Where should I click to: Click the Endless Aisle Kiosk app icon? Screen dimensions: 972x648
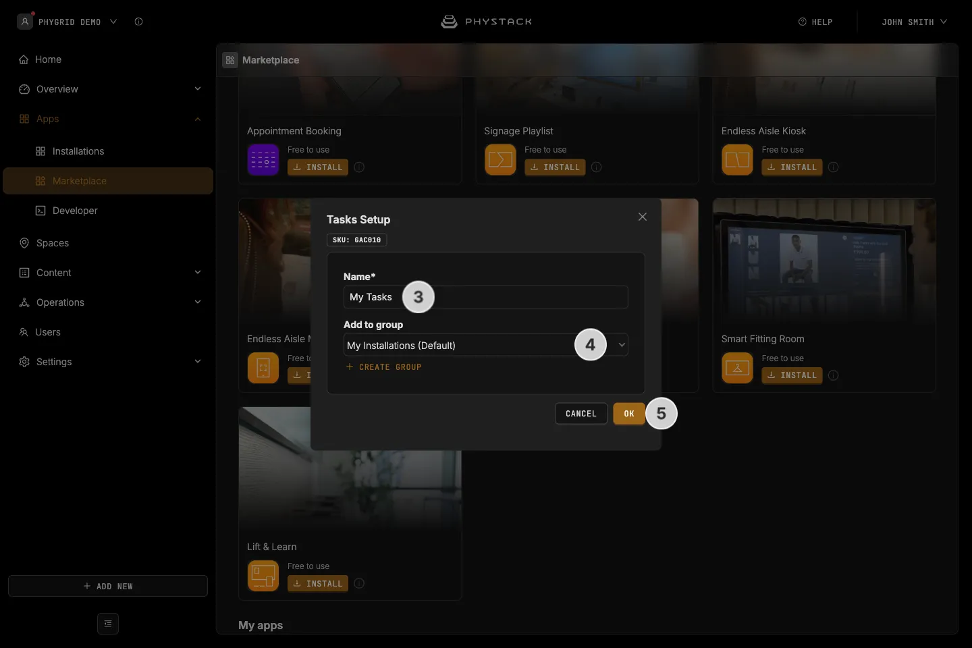click(x=737, y=160)
